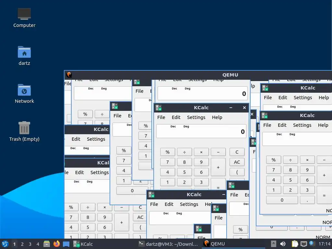Click the 0 key in the narrow left-center KCalc window
Viewport: 332px width, 249px height.
[x=132, y=191]
